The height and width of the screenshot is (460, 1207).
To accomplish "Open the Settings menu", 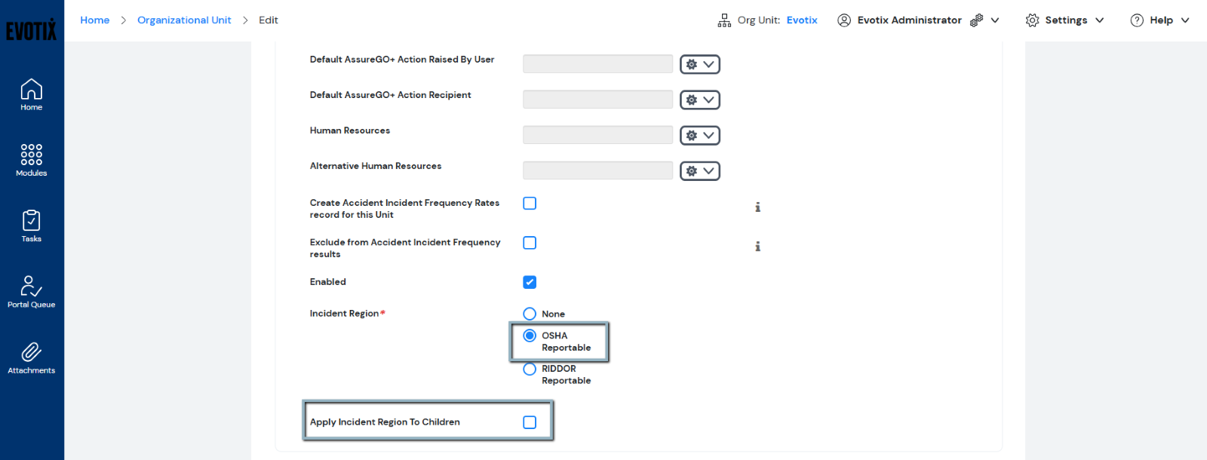I will coord(1064,20).
